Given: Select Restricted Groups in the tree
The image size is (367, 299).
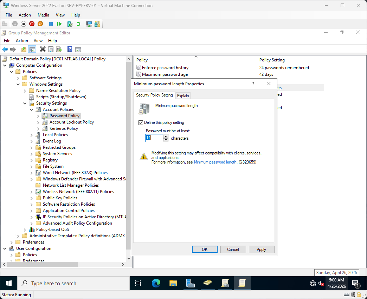Looking at the screenshot, I should tap(59, 147).
